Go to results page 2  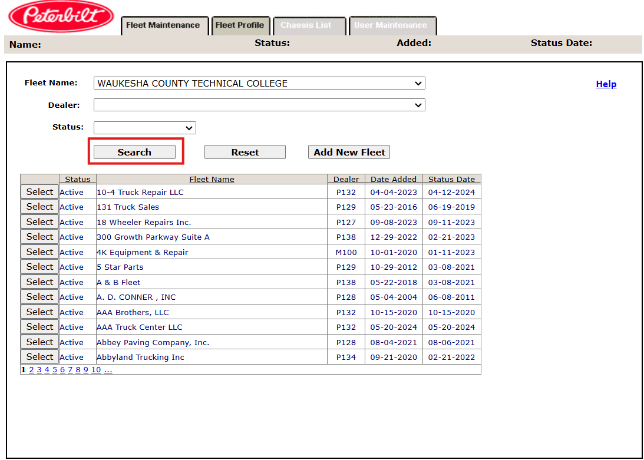(31, 370)
